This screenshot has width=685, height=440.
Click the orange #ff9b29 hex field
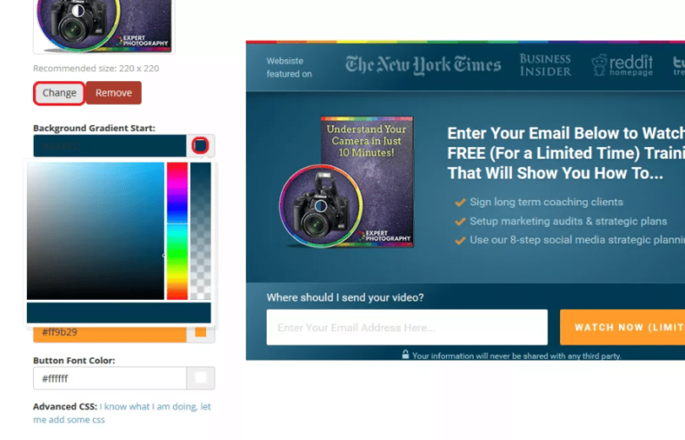110,335
